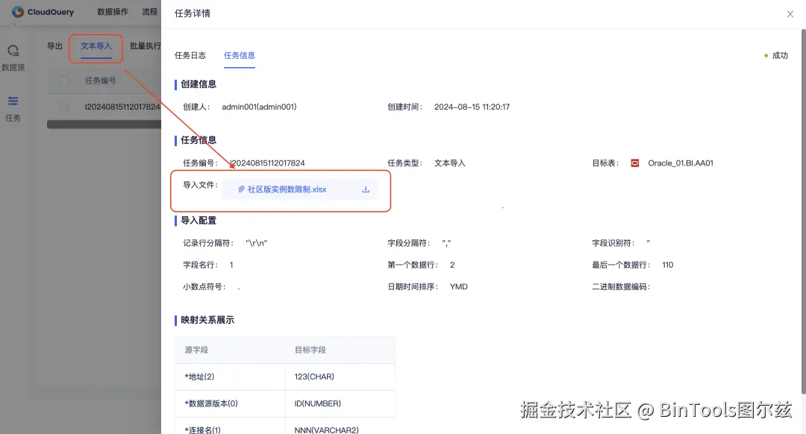
Task: Click the Oracle database icon beside 目标表
Action: click(635, 163)
